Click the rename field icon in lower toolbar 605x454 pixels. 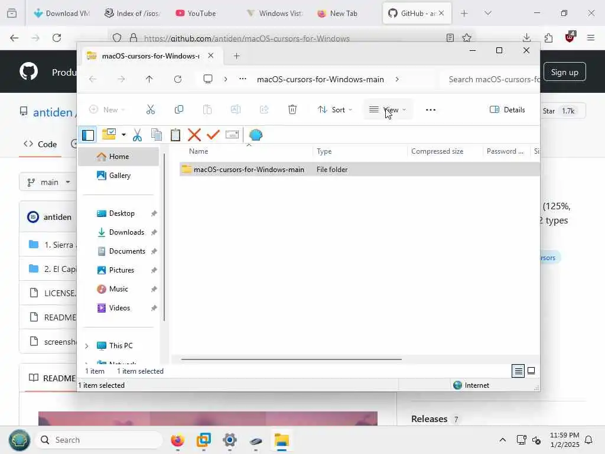point(232,134)
